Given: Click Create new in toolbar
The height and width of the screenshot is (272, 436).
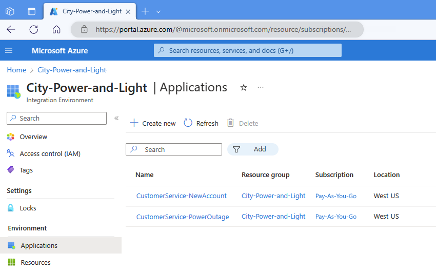Looking at the screenshot, I should click(x=153, y=123).
